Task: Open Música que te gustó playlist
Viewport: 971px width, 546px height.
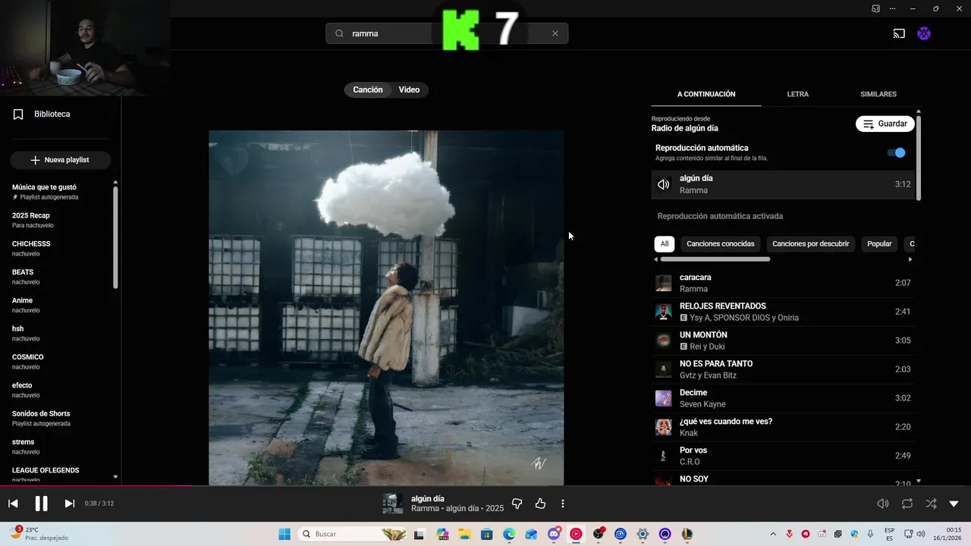Action: coord(44,192)
